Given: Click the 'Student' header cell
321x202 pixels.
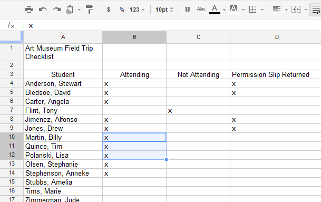Looking at the screenshot, I should point(63,74).
